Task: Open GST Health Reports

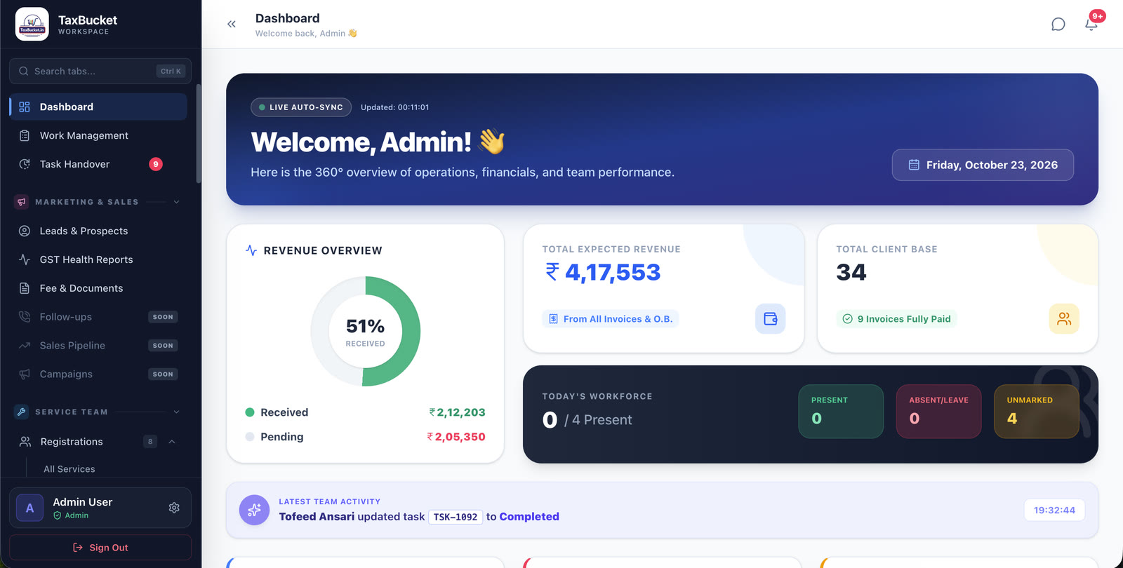Action: (x=98, y=259)
